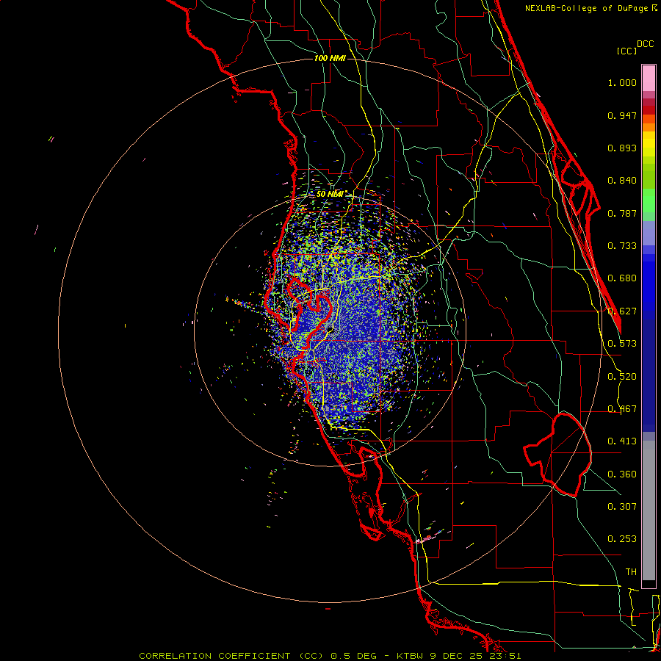Viewport: 661px width, 661px height.
Task: Pick the orange color bar segment
Action: tap(649, 127)
